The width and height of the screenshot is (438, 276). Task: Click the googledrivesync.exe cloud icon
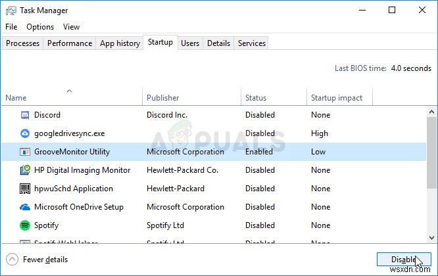click(x=25, y=133)
